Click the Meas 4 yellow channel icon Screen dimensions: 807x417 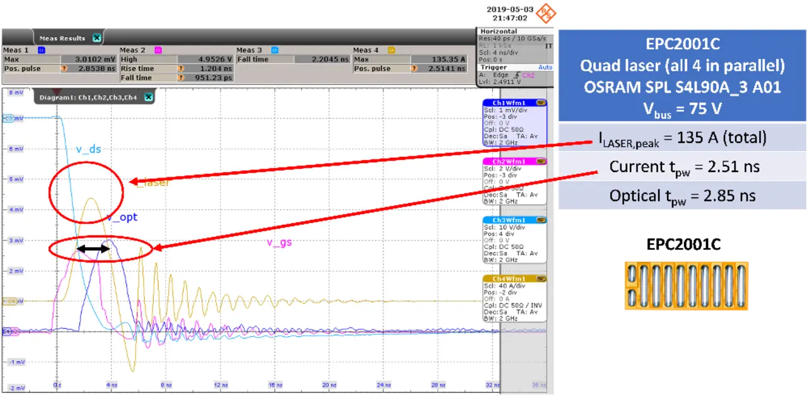click(392, 50)
